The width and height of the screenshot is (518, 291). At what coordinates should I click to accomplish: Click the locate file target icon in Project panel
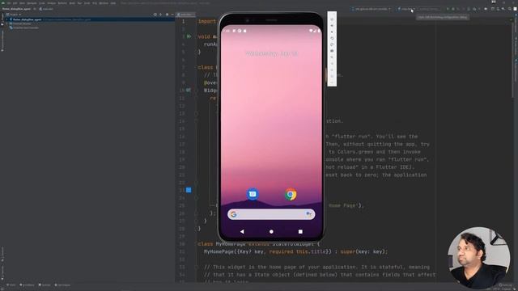coord(155,15)
